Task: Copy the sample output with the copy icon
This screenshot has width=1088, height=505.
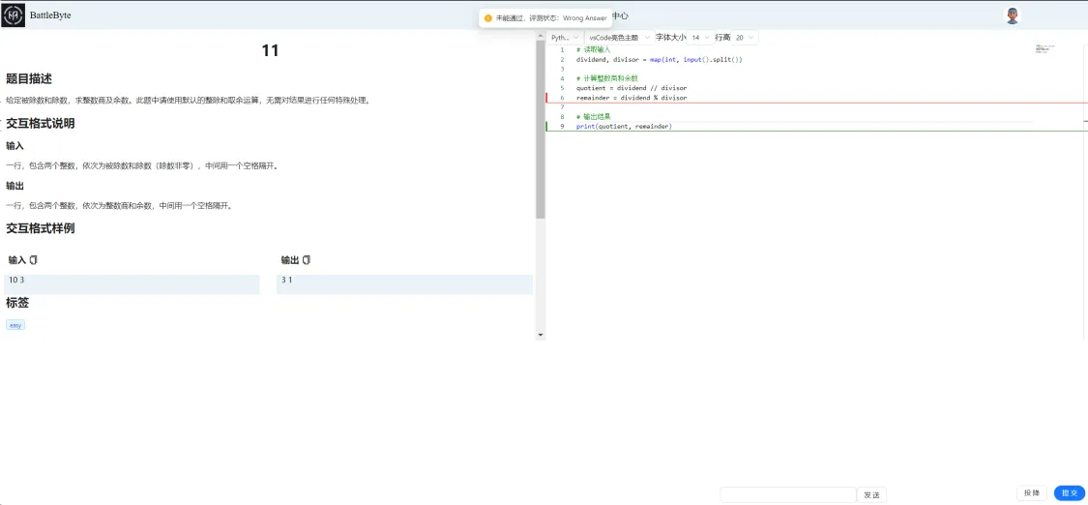Action: (x=307, y=260)
